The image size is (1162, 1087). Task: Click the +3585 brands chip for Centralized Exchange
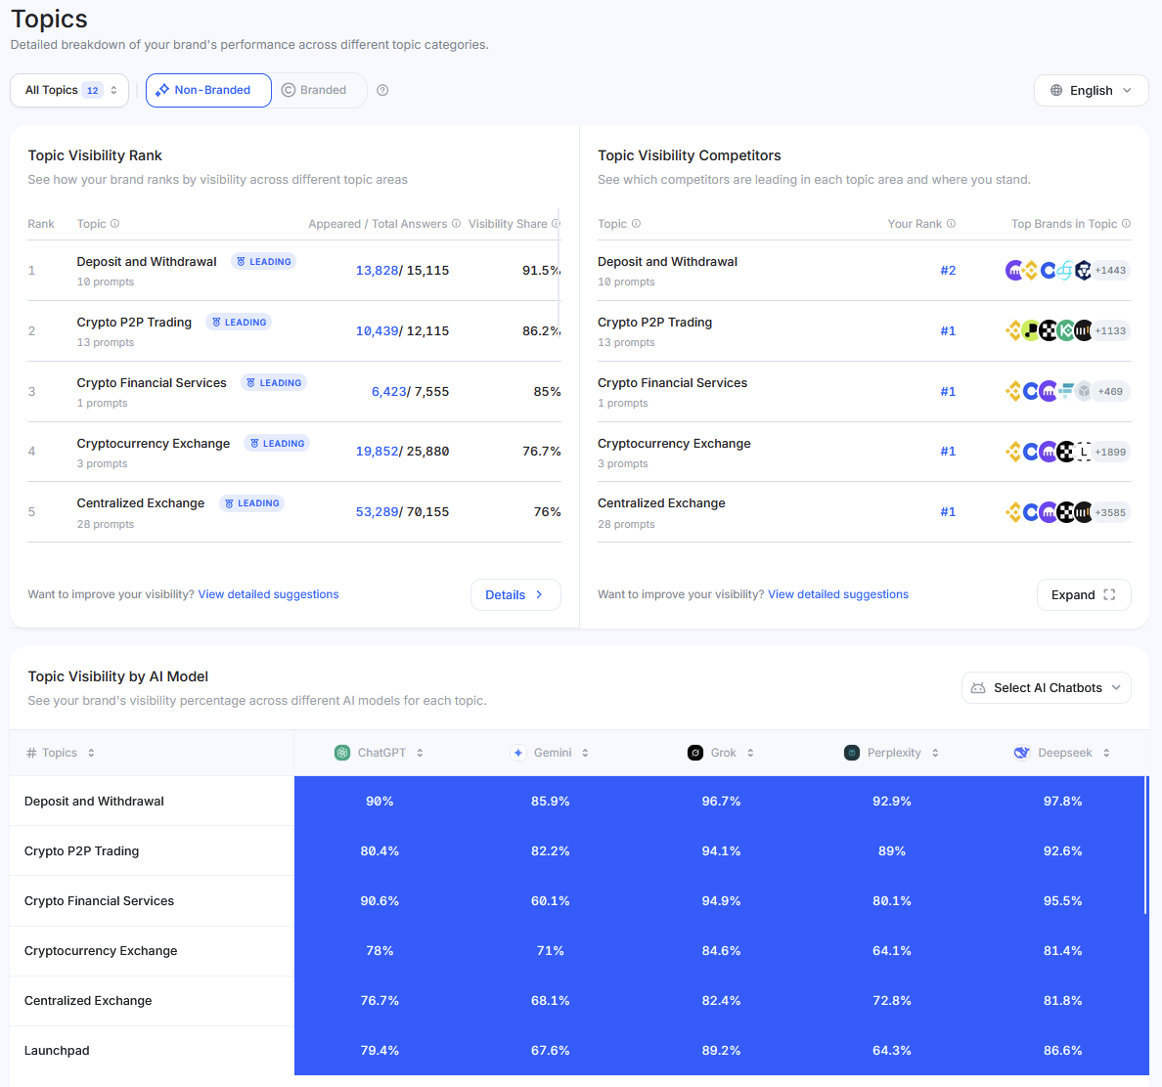[1110, 511]
